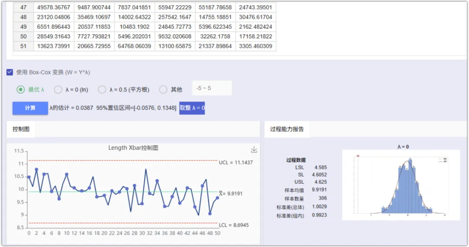Click cell 24845.72773 in row 49

click(175, 27)
